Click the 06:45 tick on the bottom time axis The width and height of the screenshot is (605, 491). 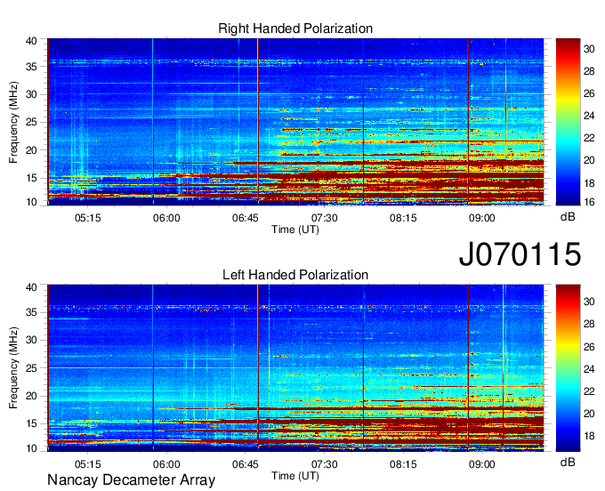tap(245, 464)
